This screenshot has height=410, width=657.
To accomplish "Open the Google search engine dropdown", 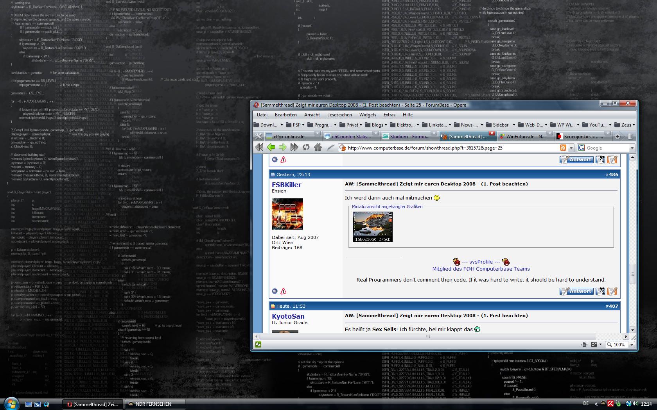I will 632,148.
